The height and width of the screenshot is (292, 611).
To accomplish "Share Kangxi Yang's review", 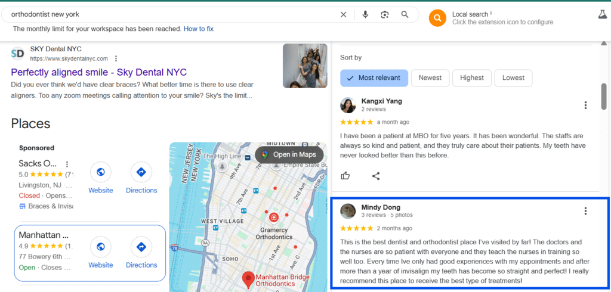I will (x=376, y=176).
